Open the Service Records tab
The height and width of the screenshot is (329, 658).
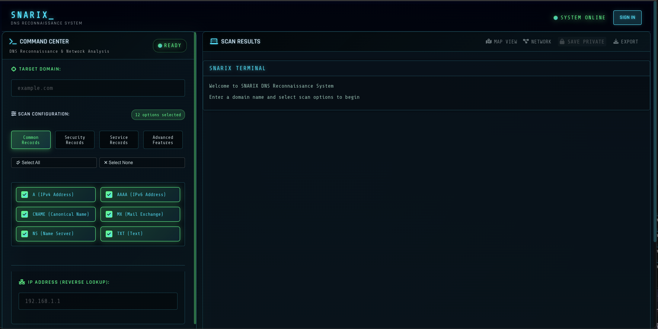(119, 140)
